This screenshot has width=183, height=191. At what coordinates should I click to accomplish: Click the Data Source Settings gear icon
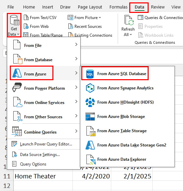click(x=15, y=154)
